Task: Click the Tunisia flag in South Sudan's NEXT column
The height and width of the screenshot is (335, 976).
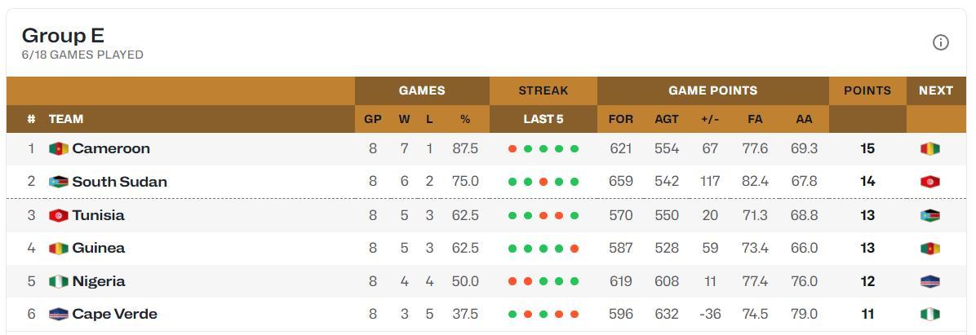Action: coord(930,182)
